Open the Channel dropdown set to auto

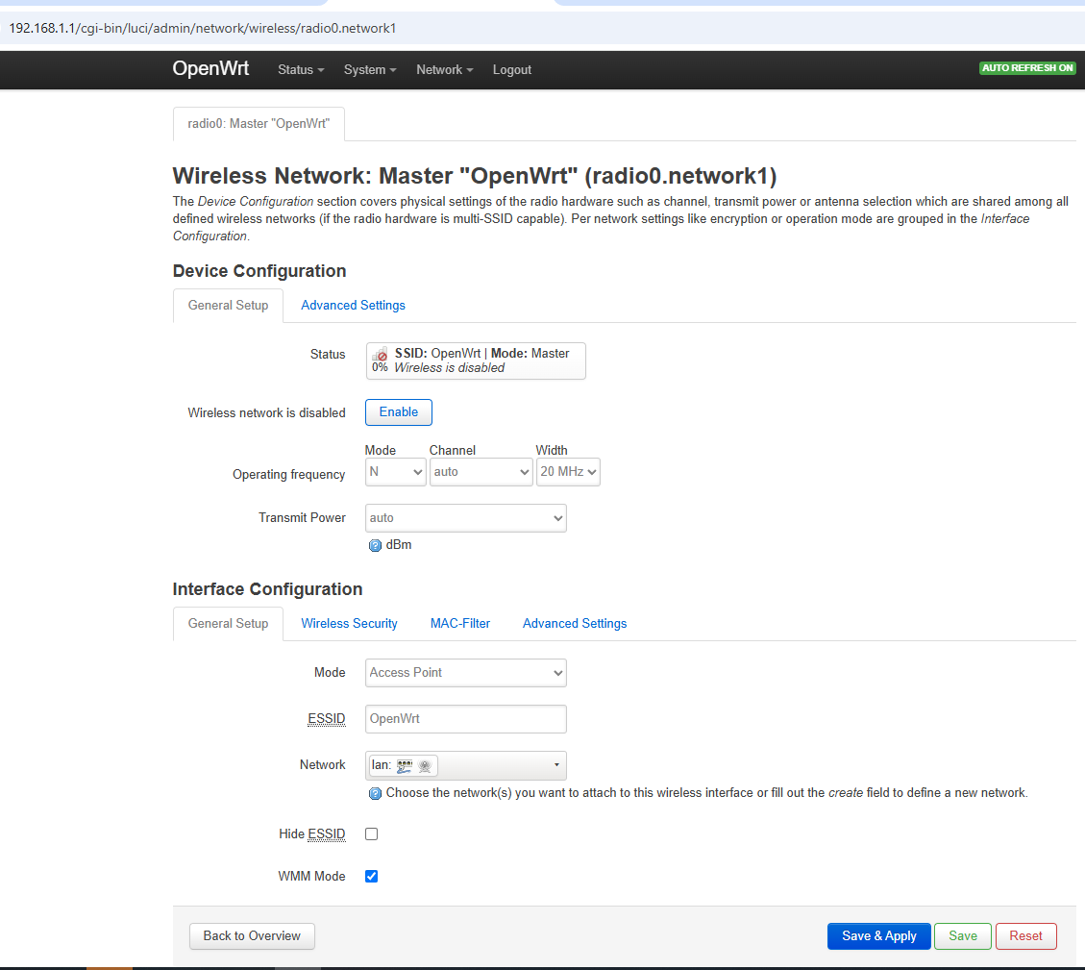[481, 472]
